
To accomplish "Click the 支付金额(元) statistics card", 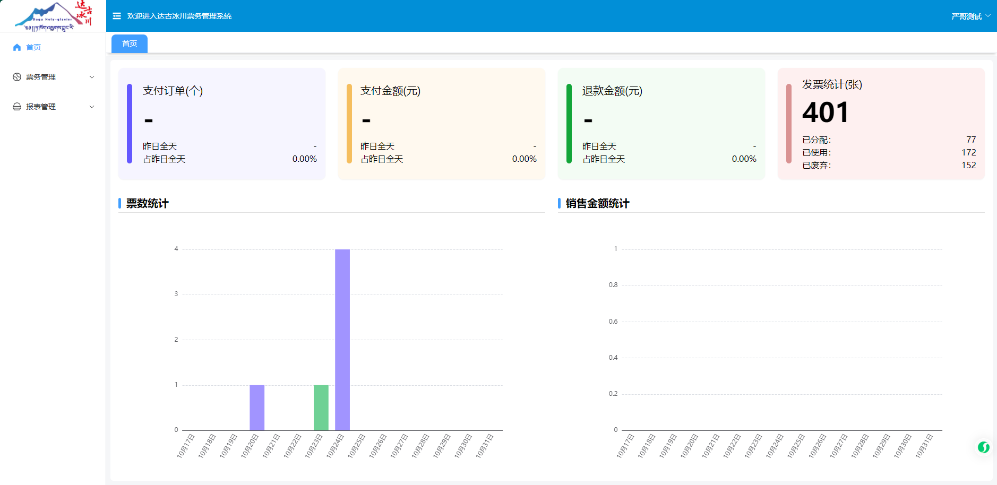I will click(441, 124).
